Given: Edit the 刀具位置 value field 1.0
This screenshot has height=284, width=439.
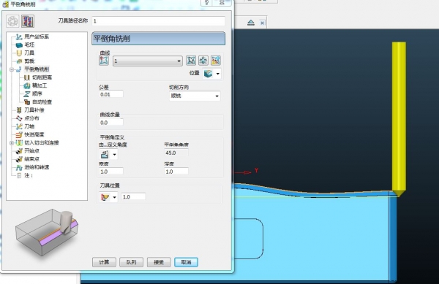Looking at the screenshot, I should pos(133,197).
